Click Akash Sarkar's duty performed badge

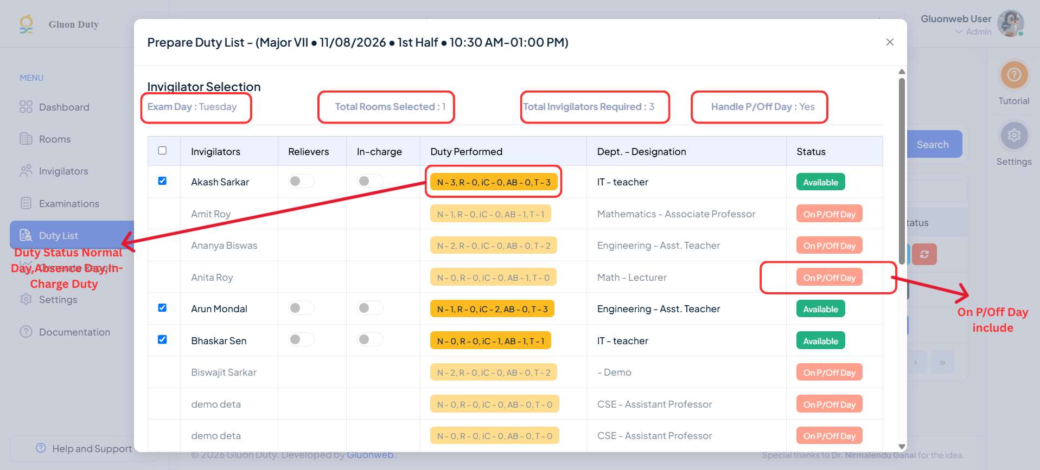[x=494, y=182]
